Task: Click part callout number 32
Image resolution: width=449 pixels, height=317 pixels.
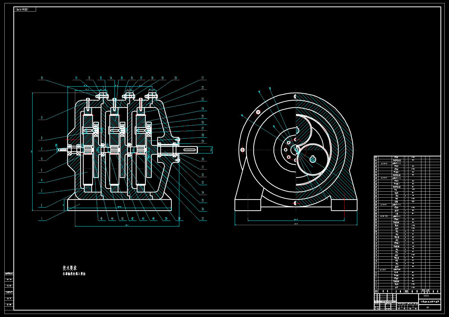Action: point(203,175)
